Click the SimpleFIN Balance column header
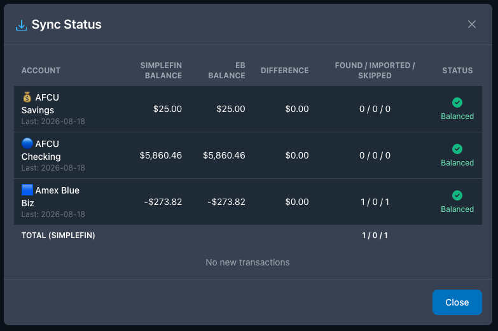Viewport: 498px width, 331px height. click(161, 70)
